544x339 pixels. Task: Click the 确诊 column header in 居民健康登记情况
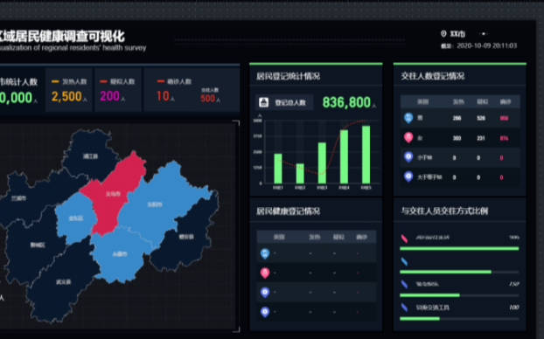point(361,237)
